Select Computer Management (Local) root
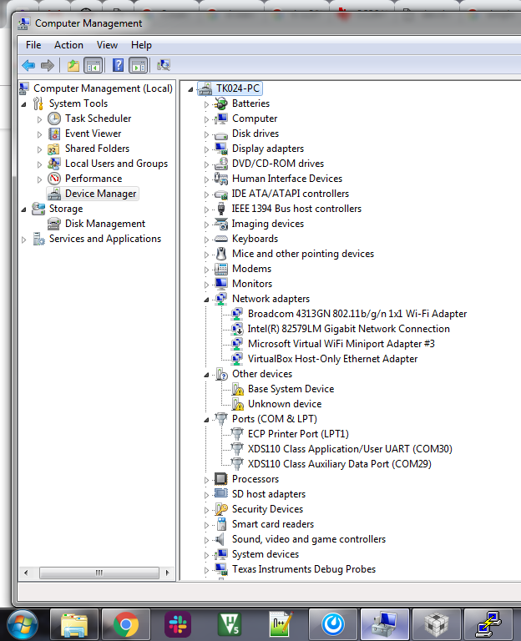Image resolution: width=521 pixels, height=641 pixels. [103, 88]
